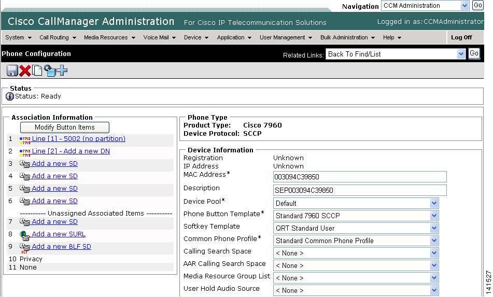This screenshot has height=297, width=493.
Task: Open the Media Resources menu
Action: 109,37
